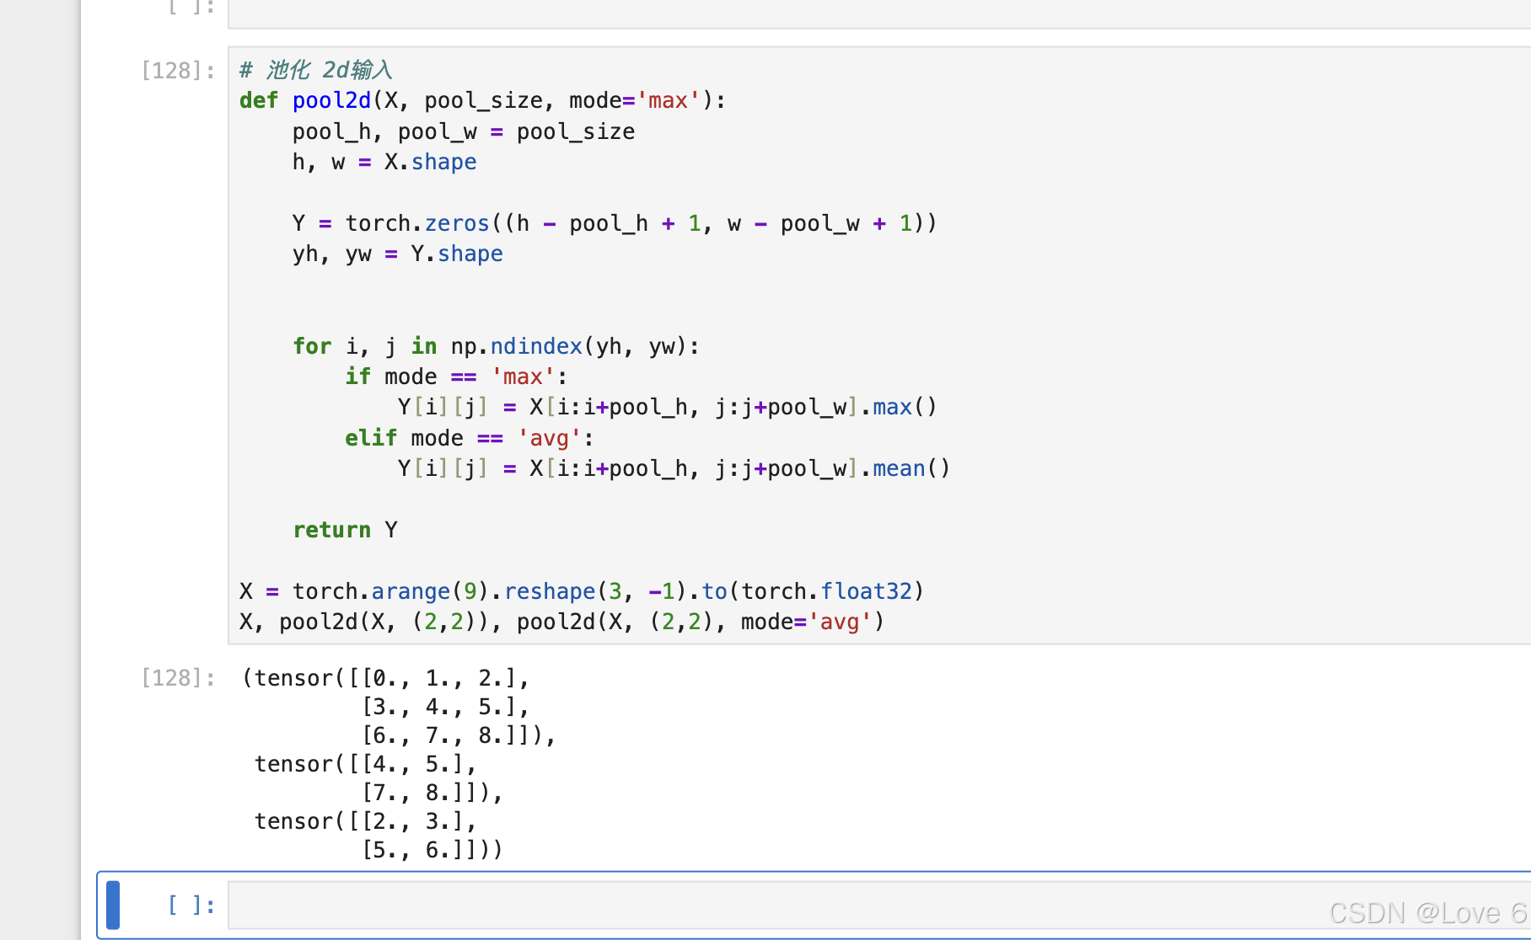Viewport: 1531px width, 940px height.
Task: Click the line "h, w = X.shape"
Action: click(x=384, y=162)
